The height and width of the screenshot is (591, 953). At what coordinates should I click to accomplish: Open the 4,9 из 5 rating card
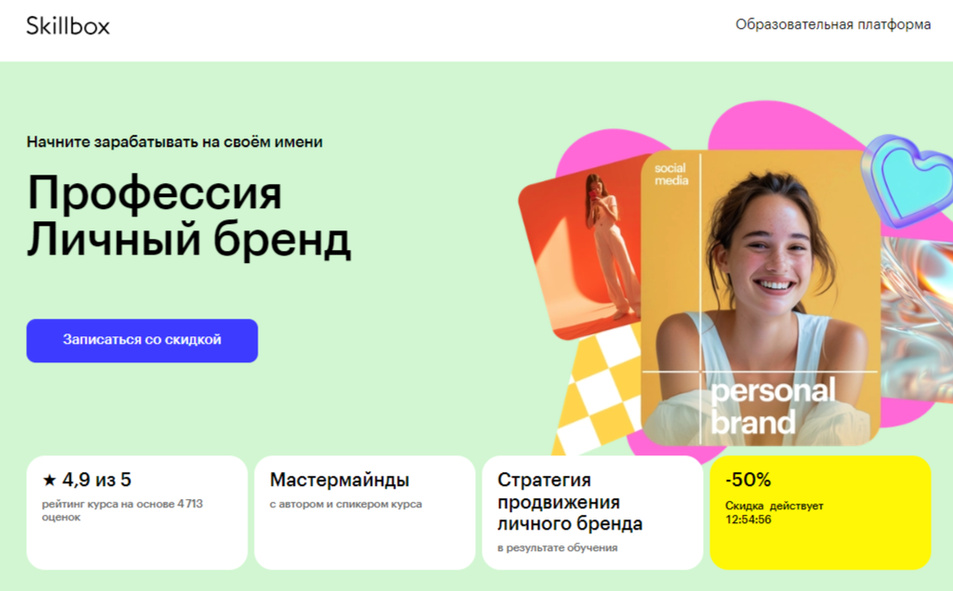click(x=137, y=513)
